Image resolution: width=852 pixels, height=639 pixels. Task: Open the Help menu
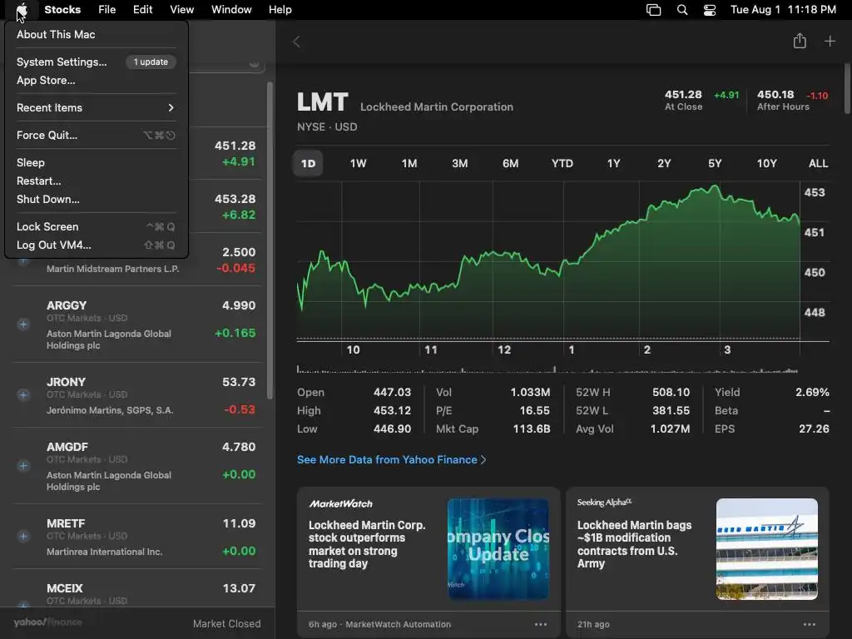coord(280,10)
